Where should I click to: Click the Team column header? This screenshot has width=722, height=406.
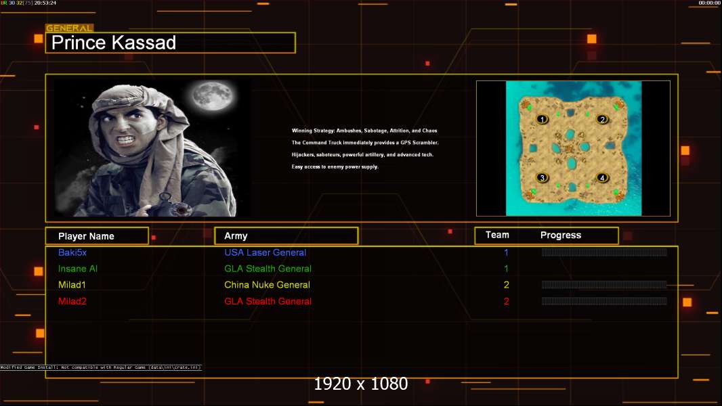497,235
